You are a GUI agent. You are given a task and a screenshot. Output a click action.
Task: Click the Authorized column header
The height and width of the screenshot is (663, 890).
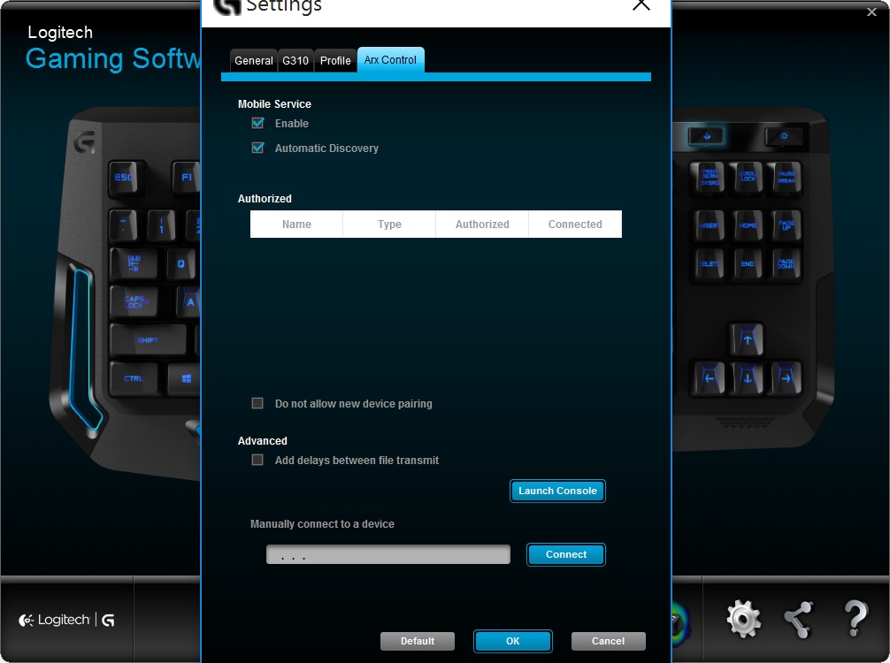click(482, 224)
